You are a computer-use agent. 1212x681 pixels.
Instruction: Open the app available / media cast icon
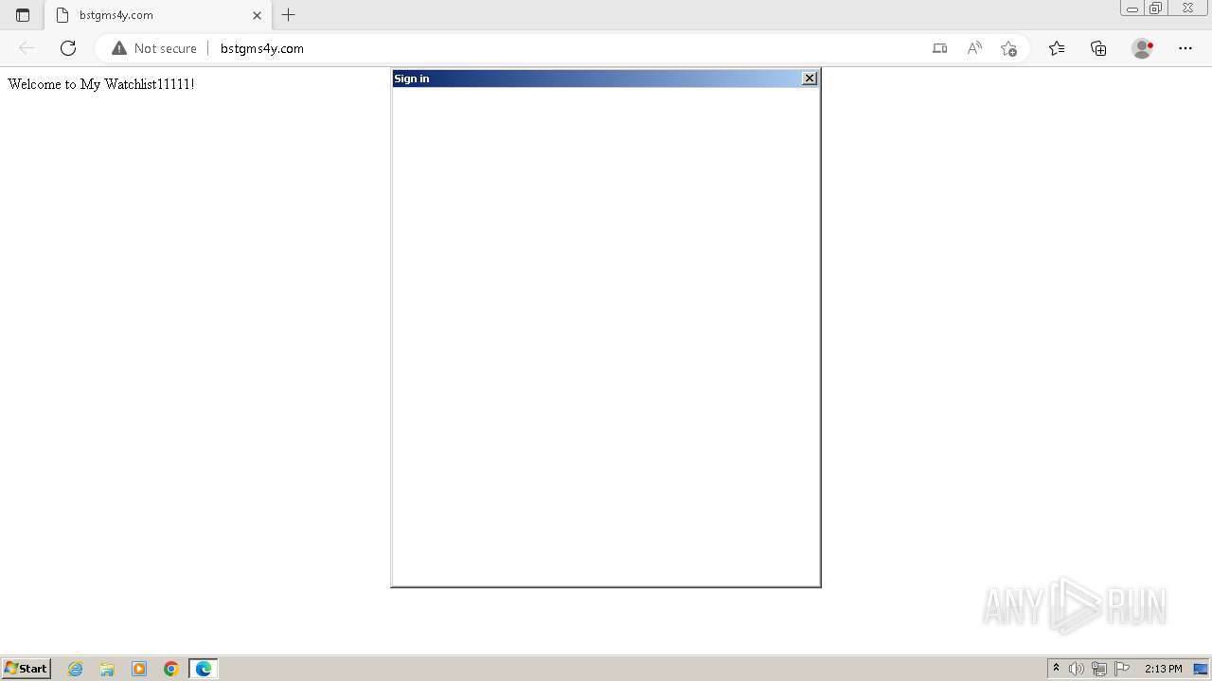(x=939, y=48)
